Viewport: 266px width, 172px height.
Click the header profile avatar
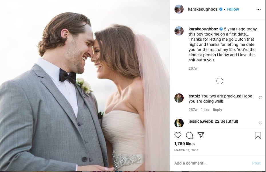point(179,9)
